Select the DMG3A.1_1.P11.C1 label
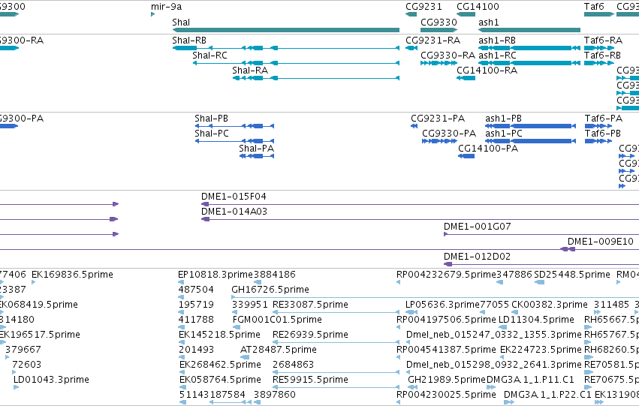This screenshot has height=406, width=639. point(530,380)
